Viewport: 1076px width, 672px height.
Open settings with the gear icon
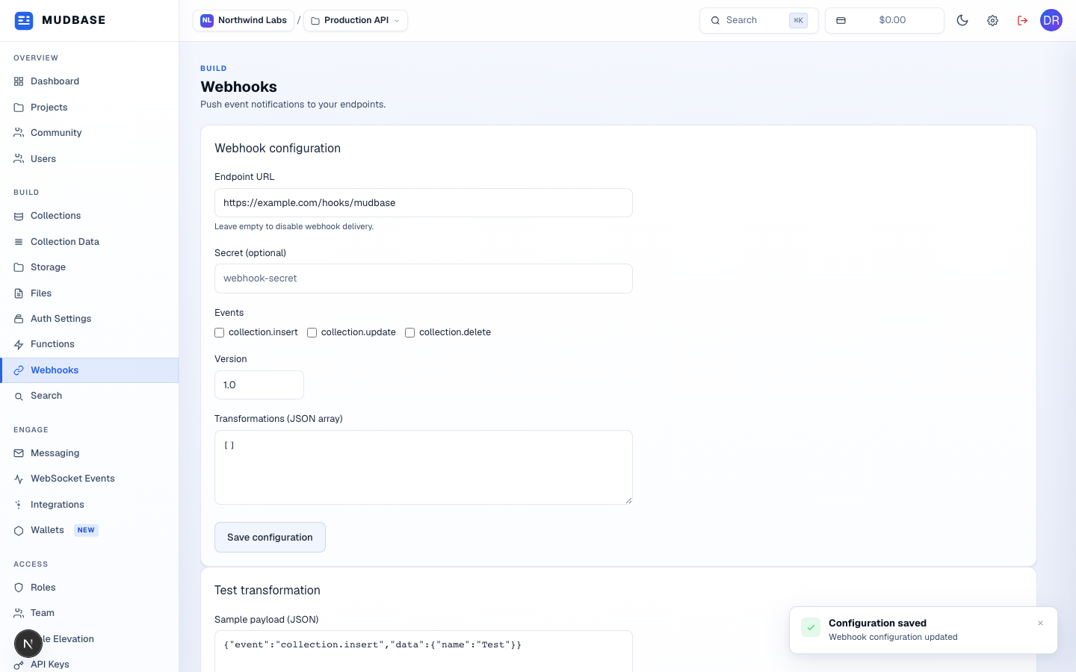tap(992, 20)
